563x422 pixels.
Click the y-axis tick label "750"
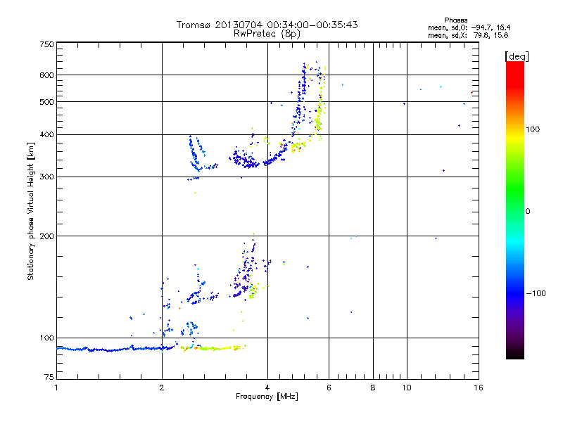(x=46, y=44)
